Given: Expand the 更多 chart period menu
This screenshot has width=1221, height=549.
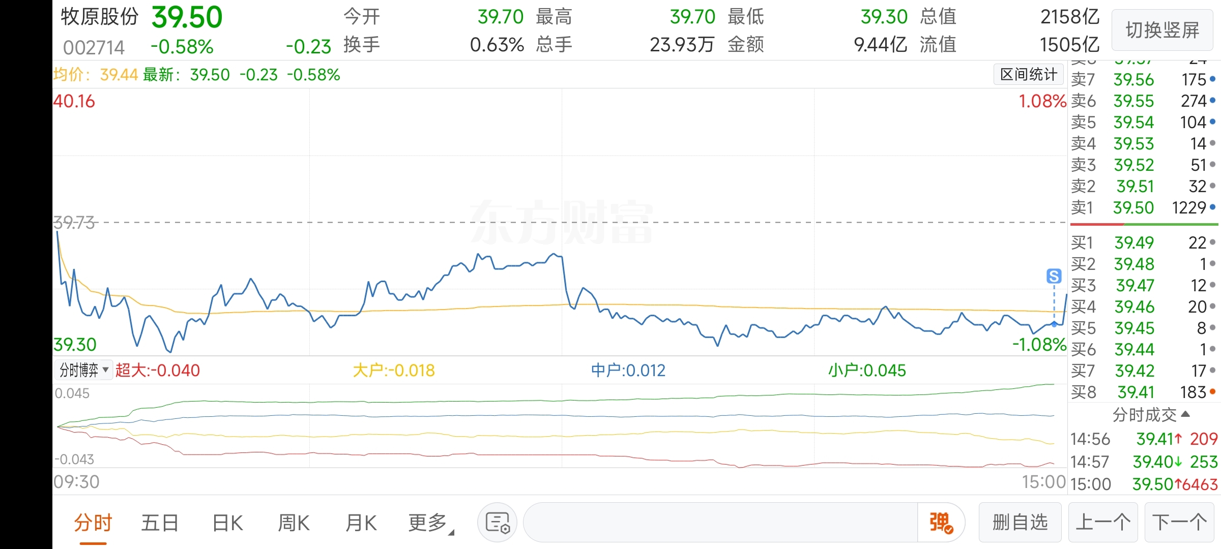Looking at the screenshot, I should (x=430, y=523).
